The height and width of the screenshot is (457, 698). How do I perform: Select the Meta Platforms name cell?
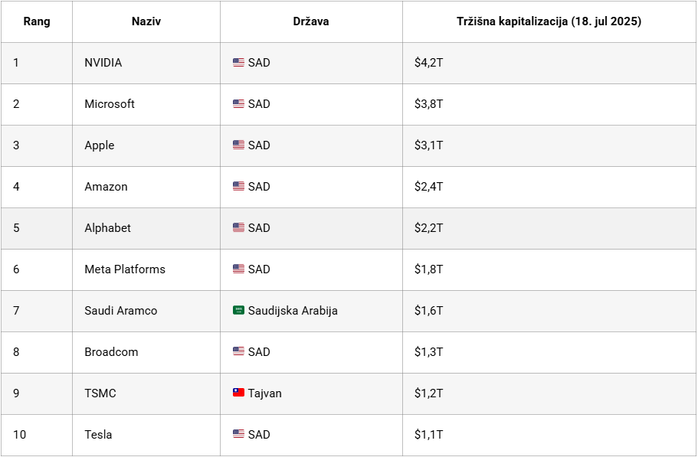tap(125, 269)
